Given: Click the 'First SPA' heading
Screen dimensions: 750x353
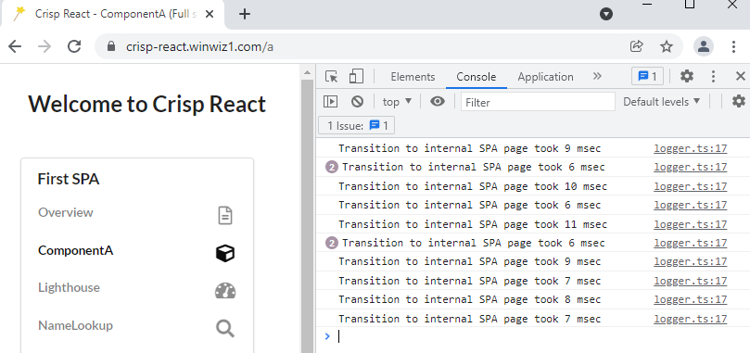Looking at the screenshot, I should (x=69, y=180).
